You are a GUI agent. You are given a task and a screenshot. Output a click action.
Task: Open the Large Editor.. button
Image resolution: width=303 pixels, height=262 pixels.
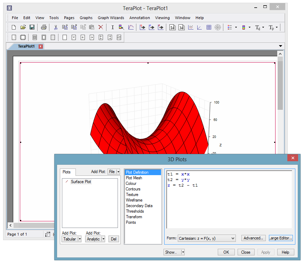(x=281, y=238)
